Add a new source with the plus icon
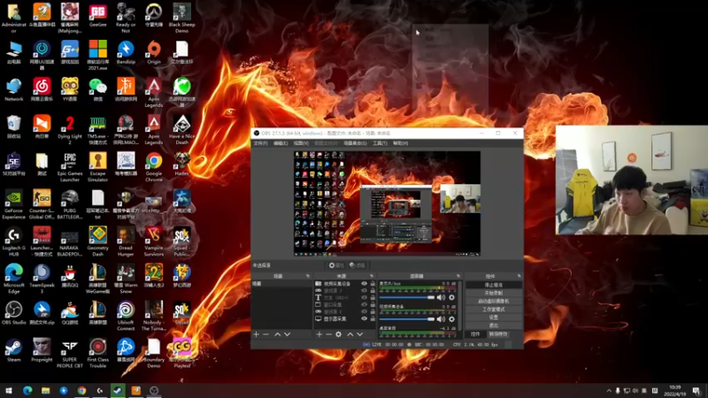The width and height of the screenshot is (708, 398). coord(319,334)
